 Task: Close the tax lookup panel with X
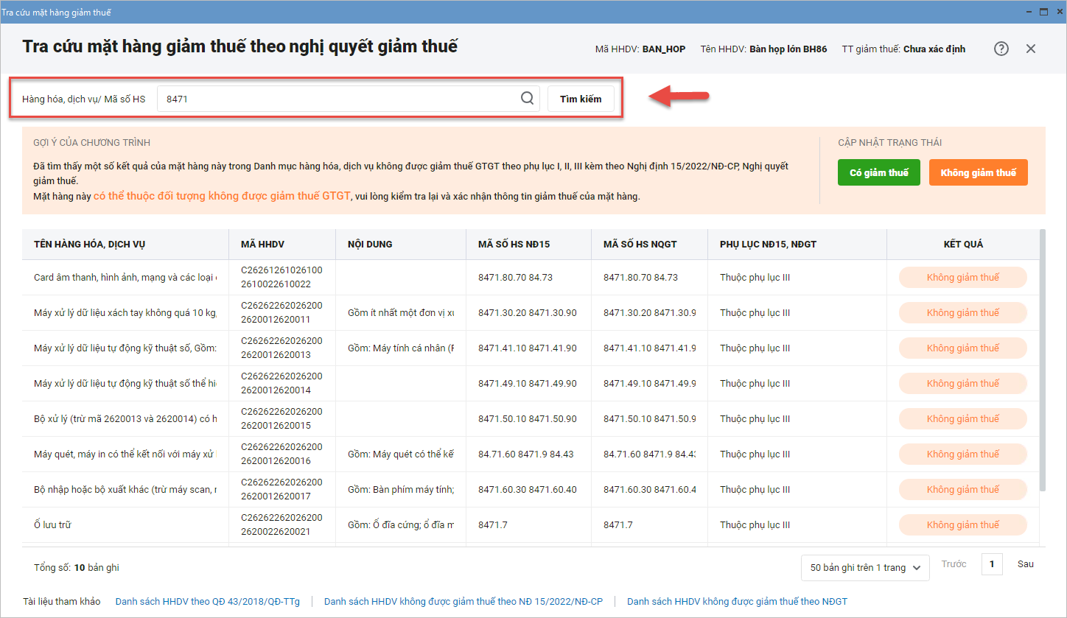pyautogui.click(x=1031, y=49)
